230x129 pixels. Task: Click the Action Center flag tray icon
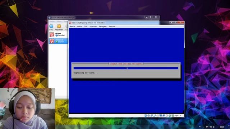click(207, 127)
